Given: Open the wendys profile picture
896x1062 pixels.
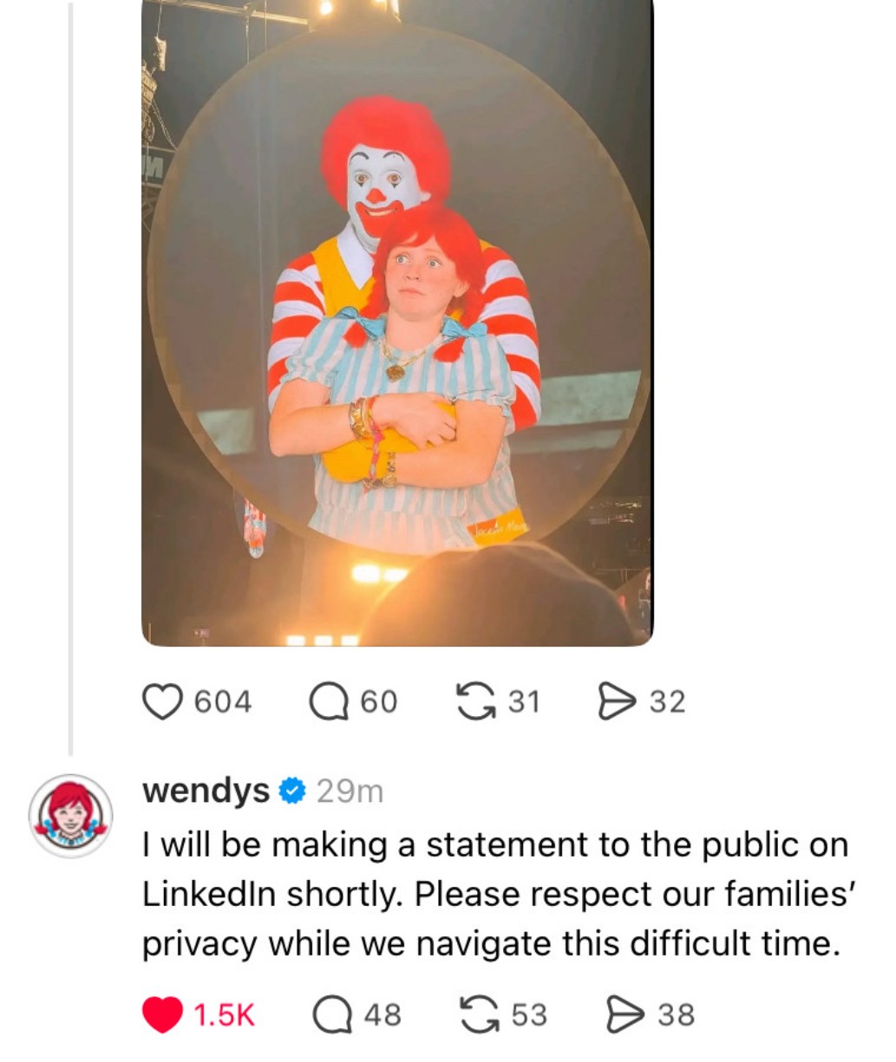Looking at the screenshot, I should pyautogui.click(x=71, y=816).
